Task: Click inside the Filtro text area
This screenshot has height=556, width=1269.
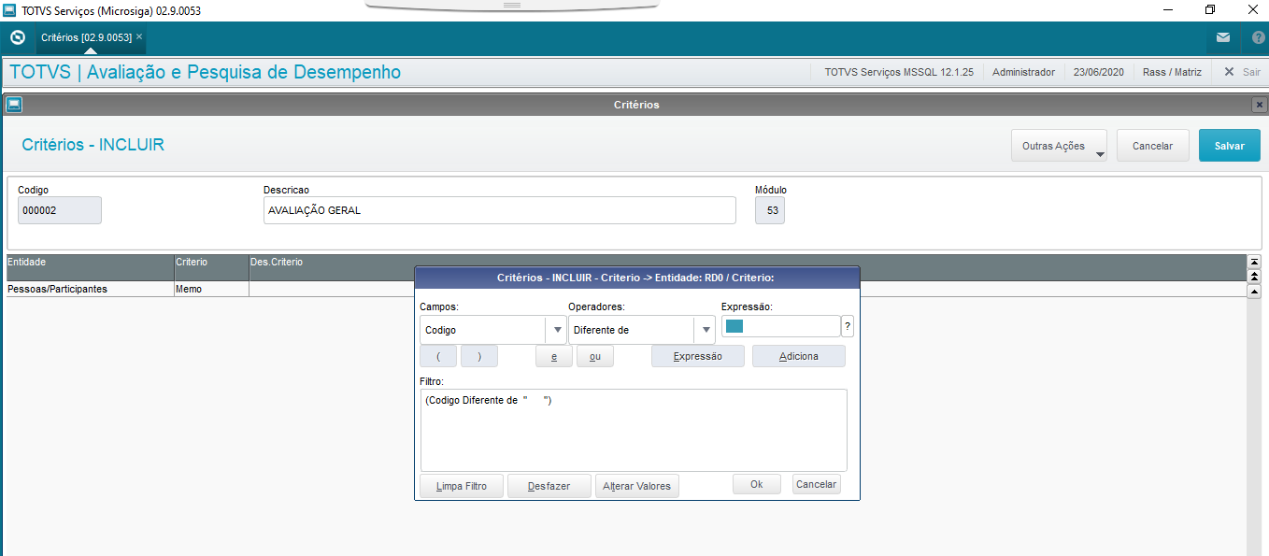Action: [634, 430]
